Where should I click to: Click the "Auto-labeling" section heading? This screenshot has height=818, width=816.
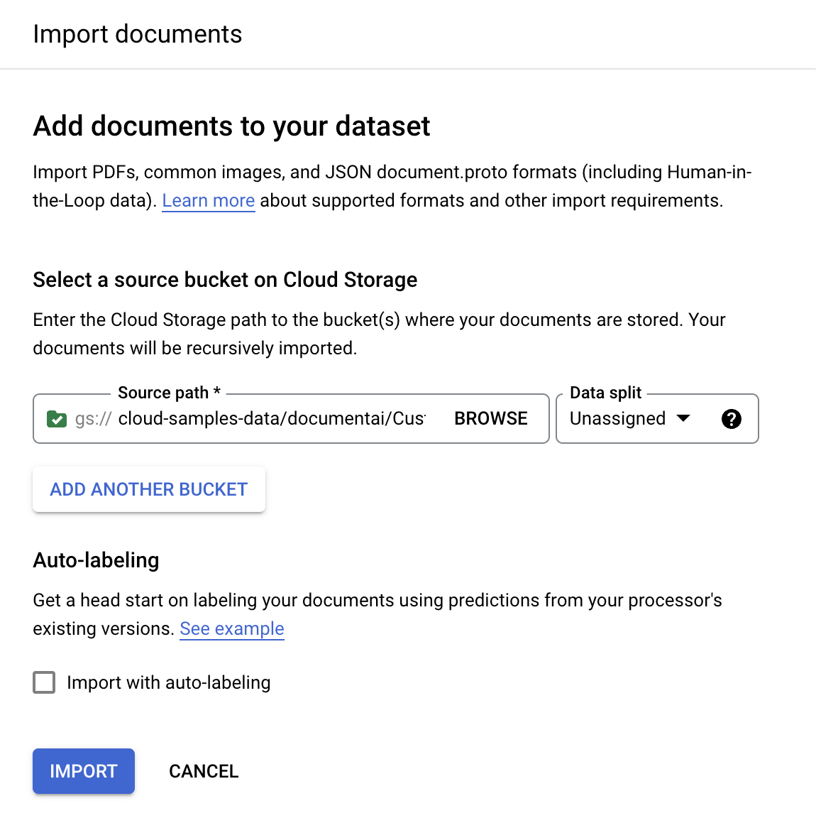click(x=96, y=560)
